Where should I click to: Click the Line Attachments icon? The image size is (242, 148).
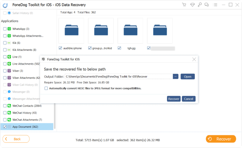click(x=9, y=64)
